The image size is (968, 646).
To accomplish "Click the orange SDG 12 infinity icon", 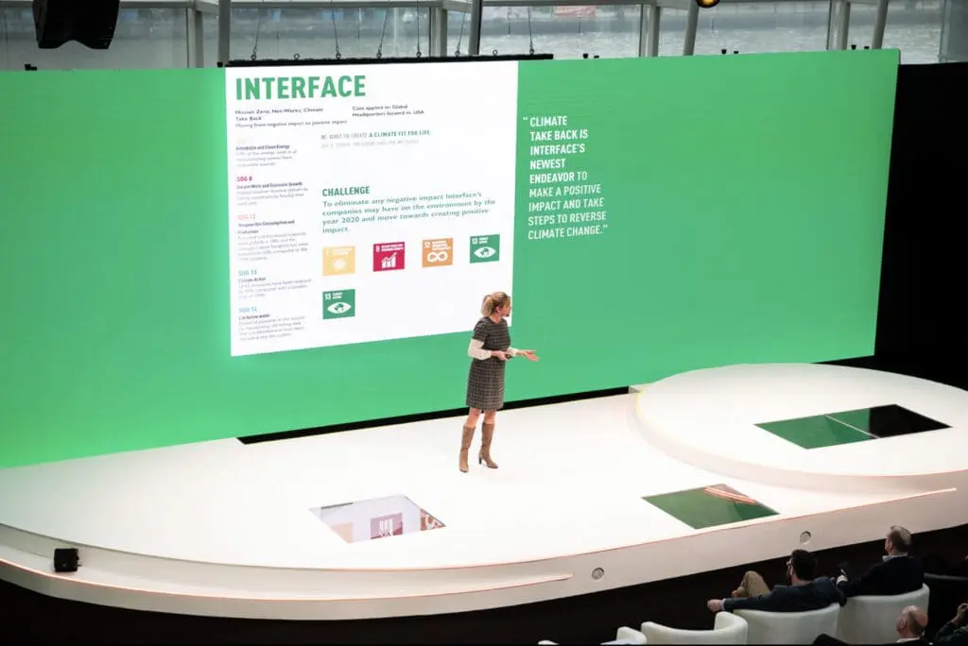I will (437, 252).
